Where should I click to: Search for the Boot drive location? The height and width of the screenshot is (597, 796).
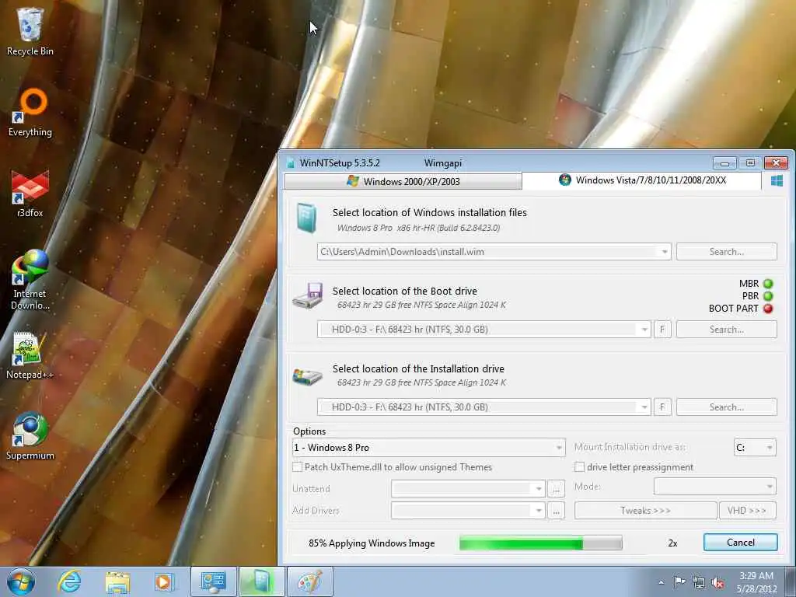(x=727, y=330)
